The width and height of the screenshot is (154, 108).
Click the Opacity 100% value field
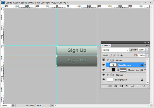(142, 50)
